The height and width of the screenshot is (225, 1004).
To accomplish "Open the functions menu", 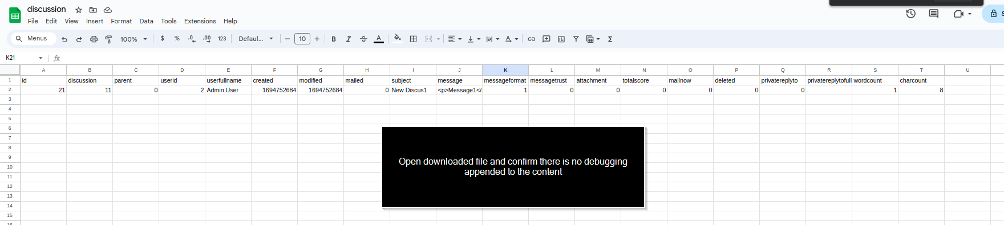I will click(610, 39).
